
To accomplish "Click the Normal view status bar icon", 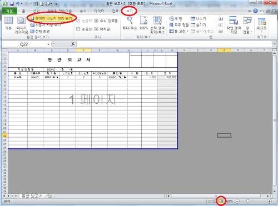I will tap(210, 201).
